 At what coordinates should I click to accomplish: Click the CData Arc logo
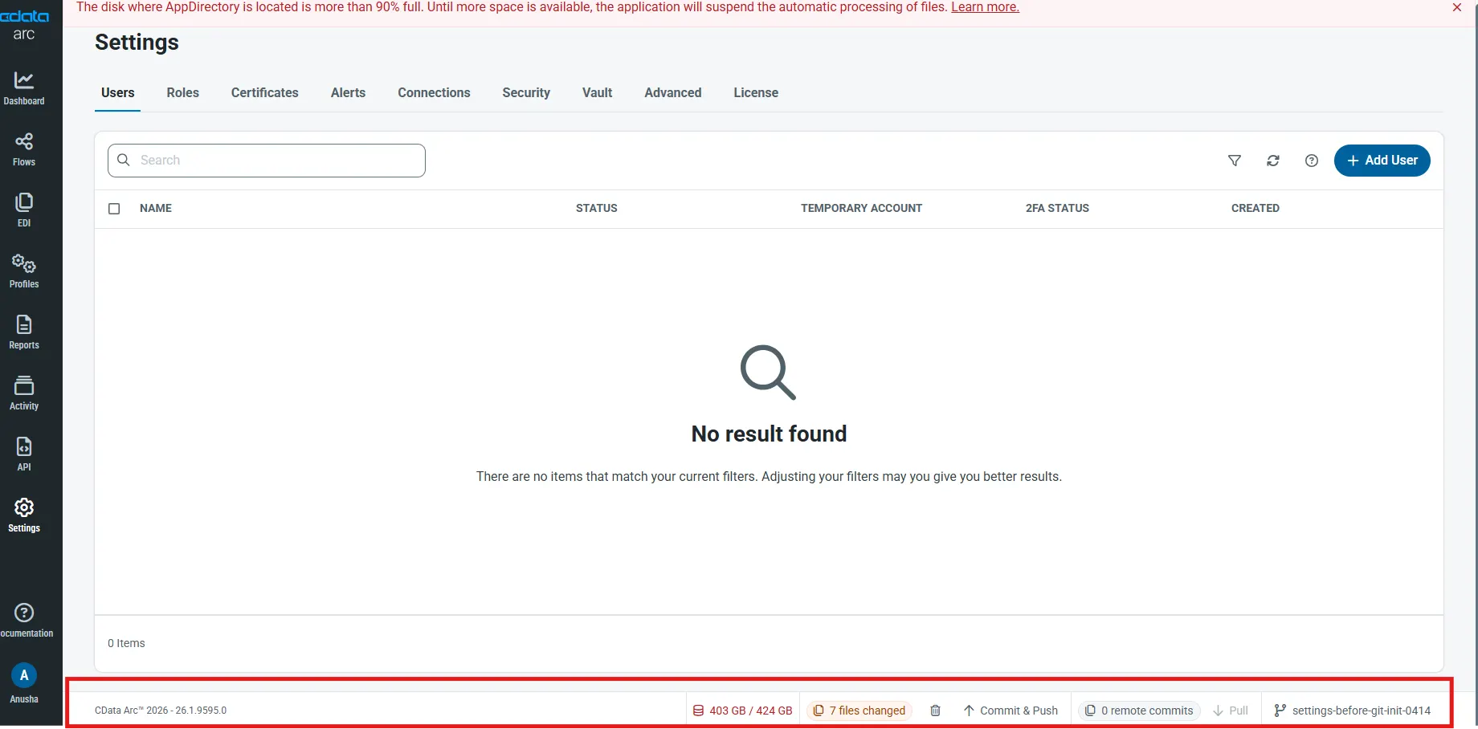(x=24, y=24)
